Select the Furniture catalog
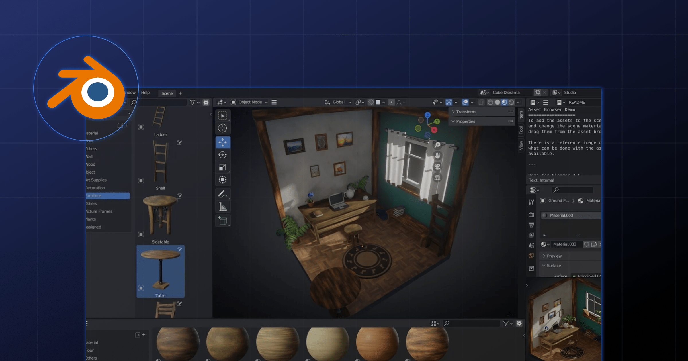The image size is (688, 361). point(108,196)
